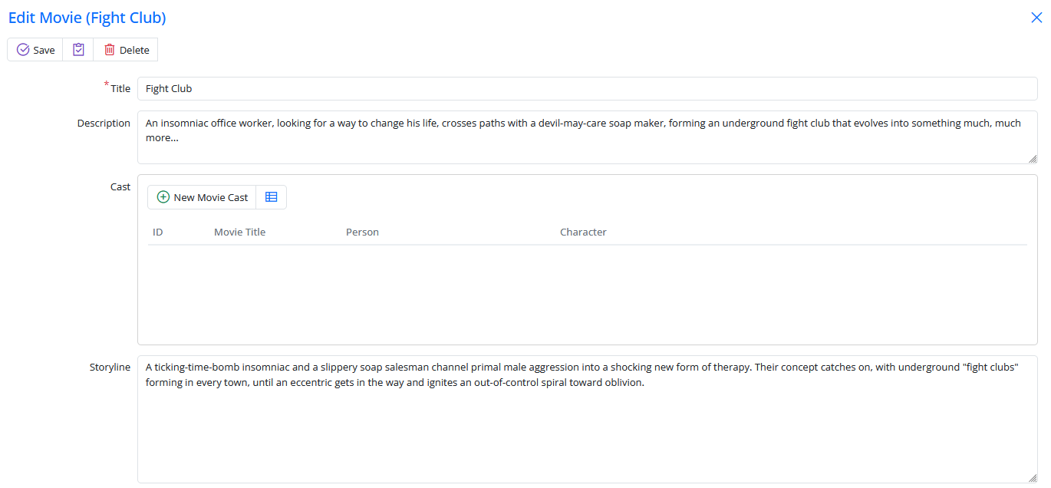Grab the Description box resize handle
The image size is (1051, 488).
point(1033,159)
